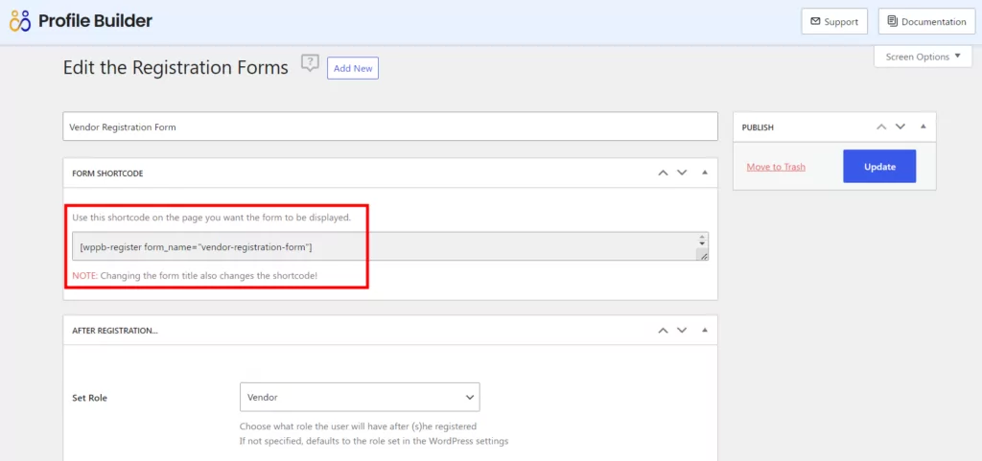Viewport: 982px width, 461px height.
Task: Move the Publish panel up
Action: [882, 127]
